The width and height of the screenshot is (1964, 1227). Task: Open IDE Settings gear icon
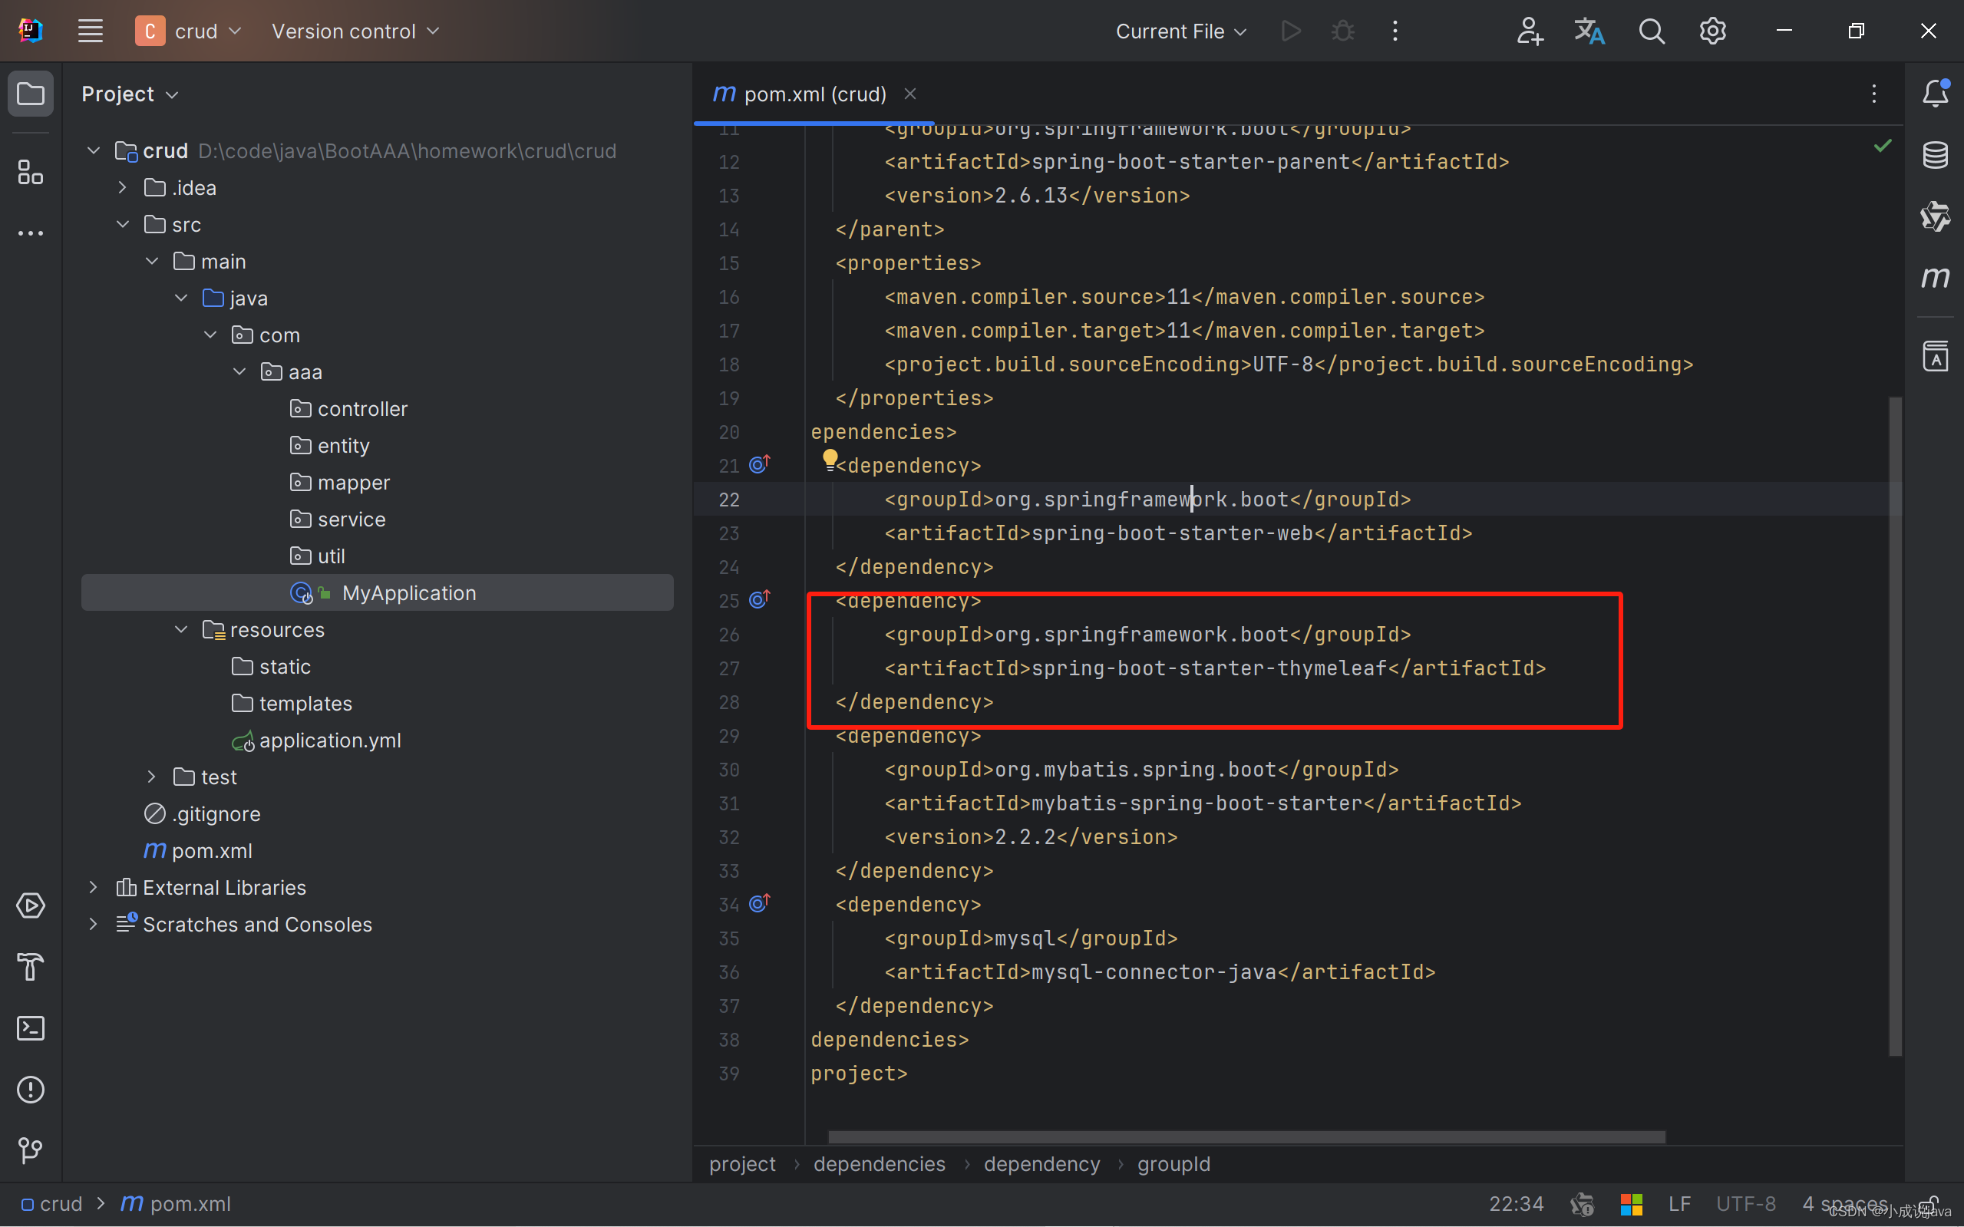[1713, 31]
